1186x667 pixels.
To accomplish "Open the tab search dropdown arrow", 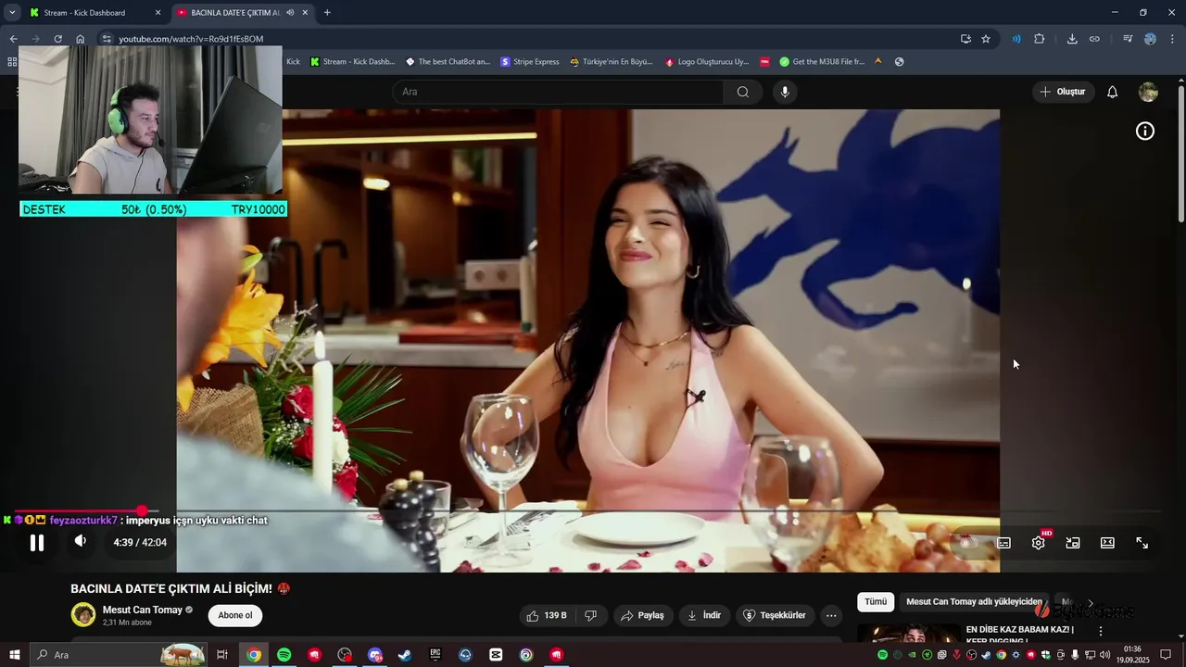I will click(x=12, y=13).
